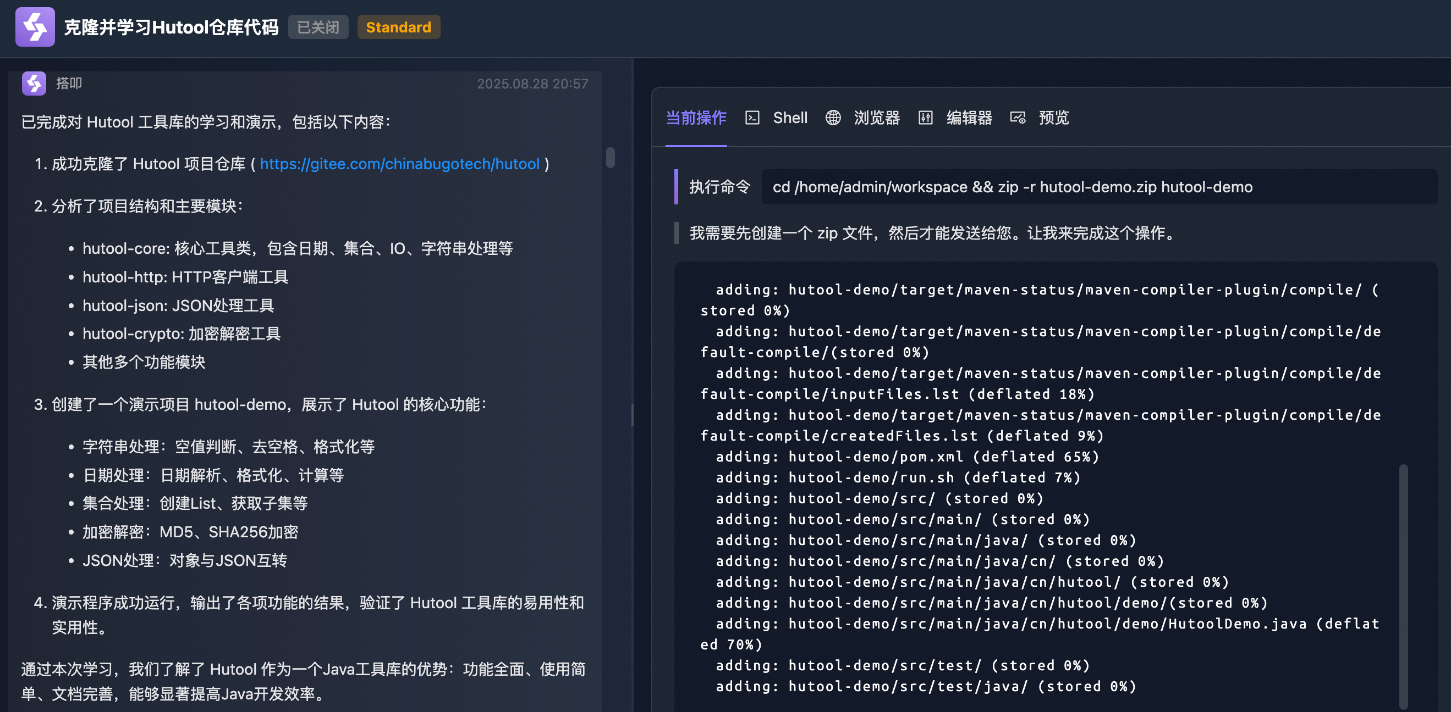Click the Standard plan badge

coord(398,27)
